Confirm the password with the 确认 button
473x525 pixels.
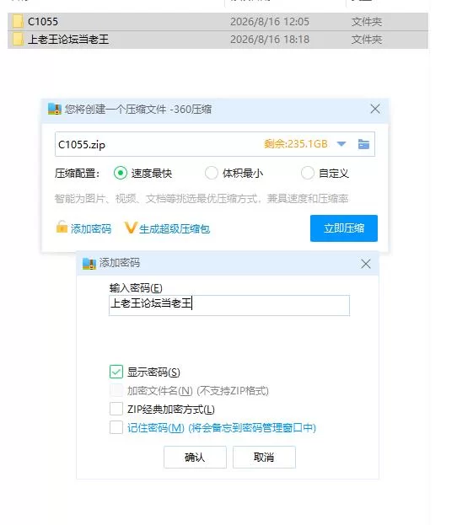pyautogui.click(x=195, y=457)
